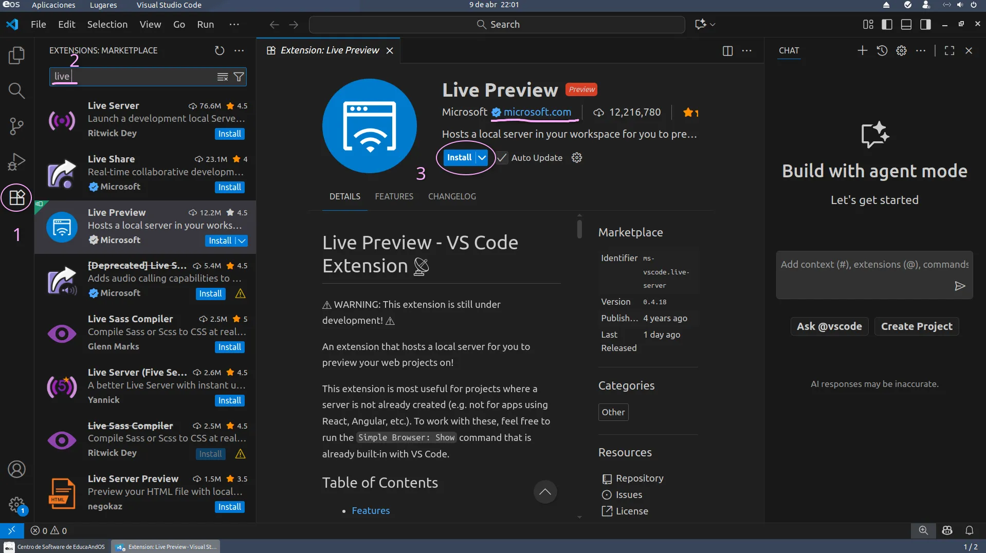Screen dimensions: 986x553
Task: Start a new chat with the plus icon
Action: tap(862, 50)
